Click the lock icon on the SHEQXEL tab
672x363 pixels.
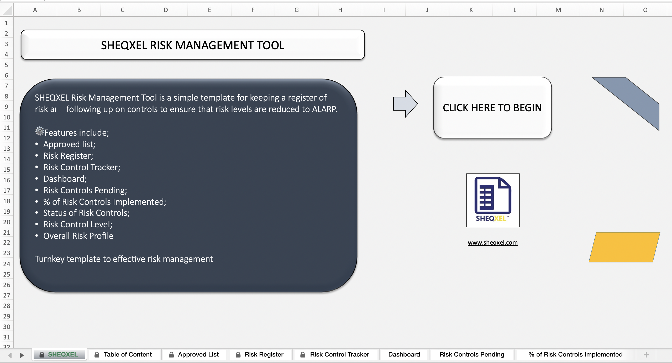click(41, 355)
